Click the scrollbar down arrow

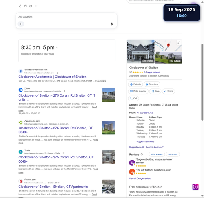coord(202,196)
